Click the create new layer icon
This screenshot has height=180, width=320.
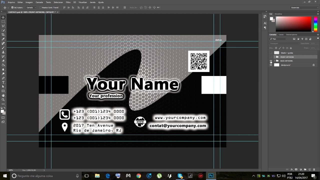[309, 169]
